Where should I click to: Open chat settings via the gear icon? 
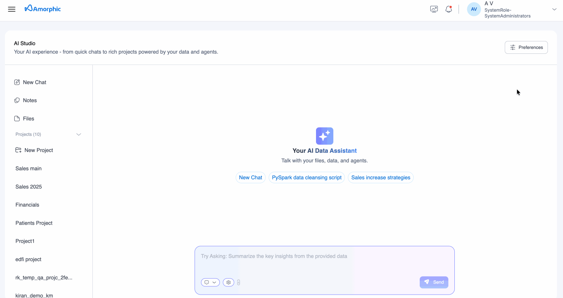point(228,282)
